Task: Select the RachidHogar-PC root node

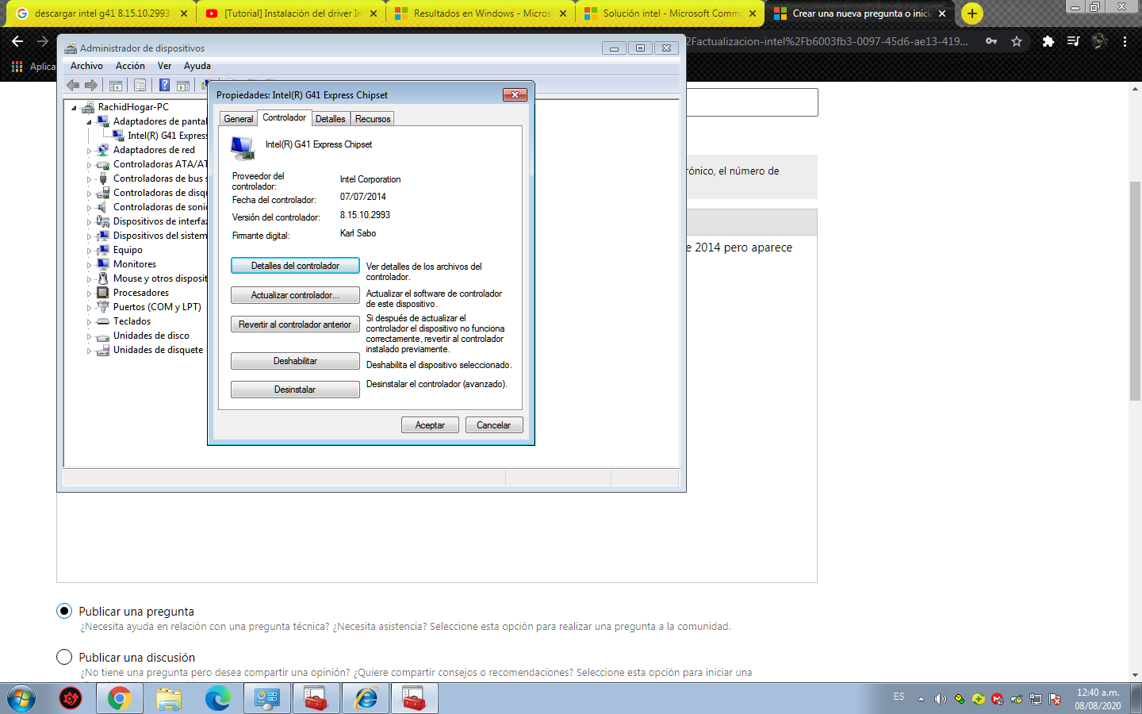Action: (133, 107)
